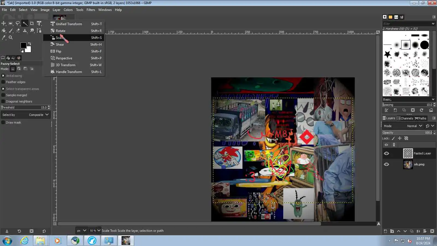Image resolution: width=437 pixels, height=246 pixels.
Task: Select the Crop tool
Action: 32,24
